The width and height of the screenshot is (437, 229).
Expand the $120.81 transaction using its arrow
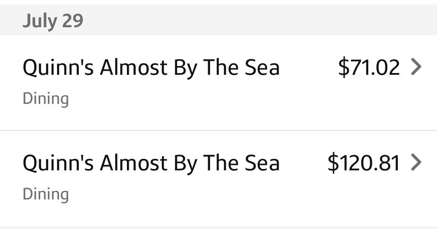click(416, 163)
